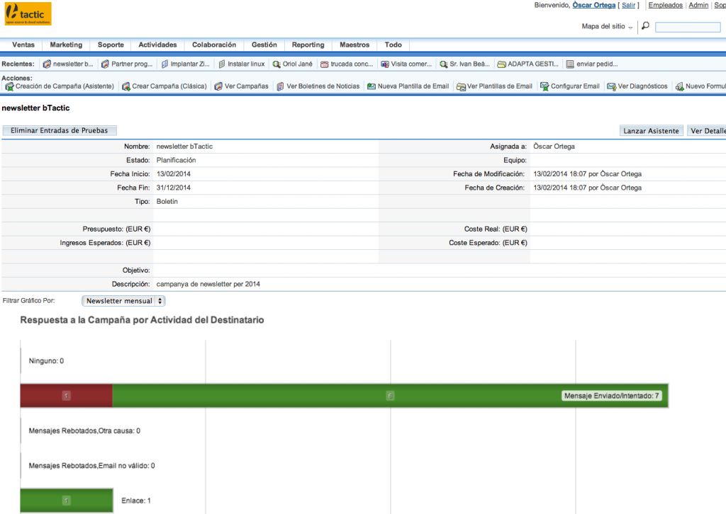The height and width of the screenshot is (514, 726).
Task: Select Nueva Plantilla de Email icon
Action: [372, 86]
